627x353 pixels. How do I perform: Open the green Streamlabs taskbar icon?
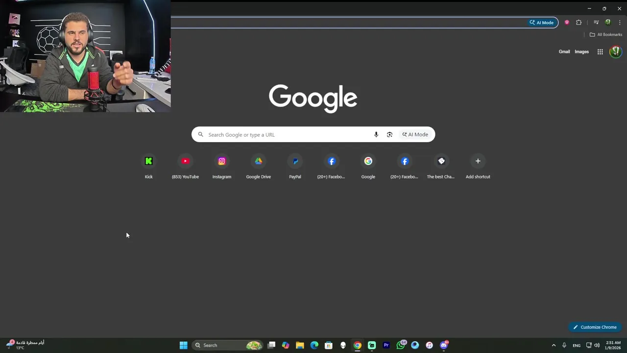click(x=372, y=345)
